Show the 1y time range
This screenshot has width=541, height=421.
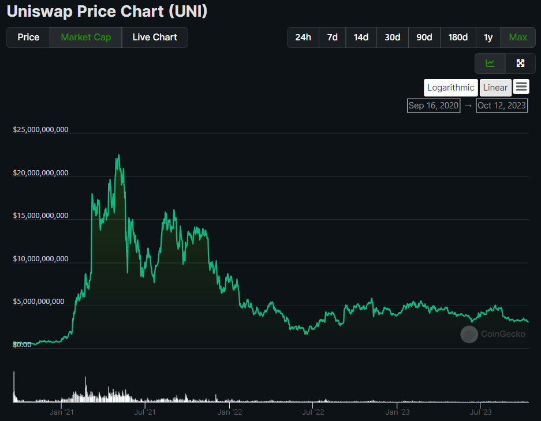tap(488, 37)
